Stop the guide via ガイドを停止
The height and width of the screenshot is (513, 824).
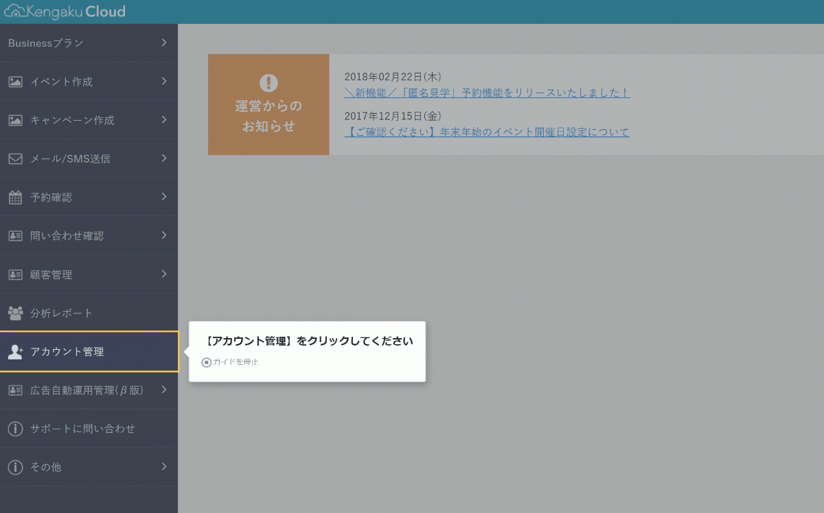tap(229, 361)
